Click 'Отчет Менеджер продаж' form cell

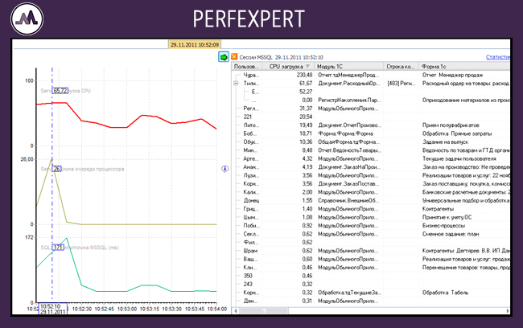[453, 75]
